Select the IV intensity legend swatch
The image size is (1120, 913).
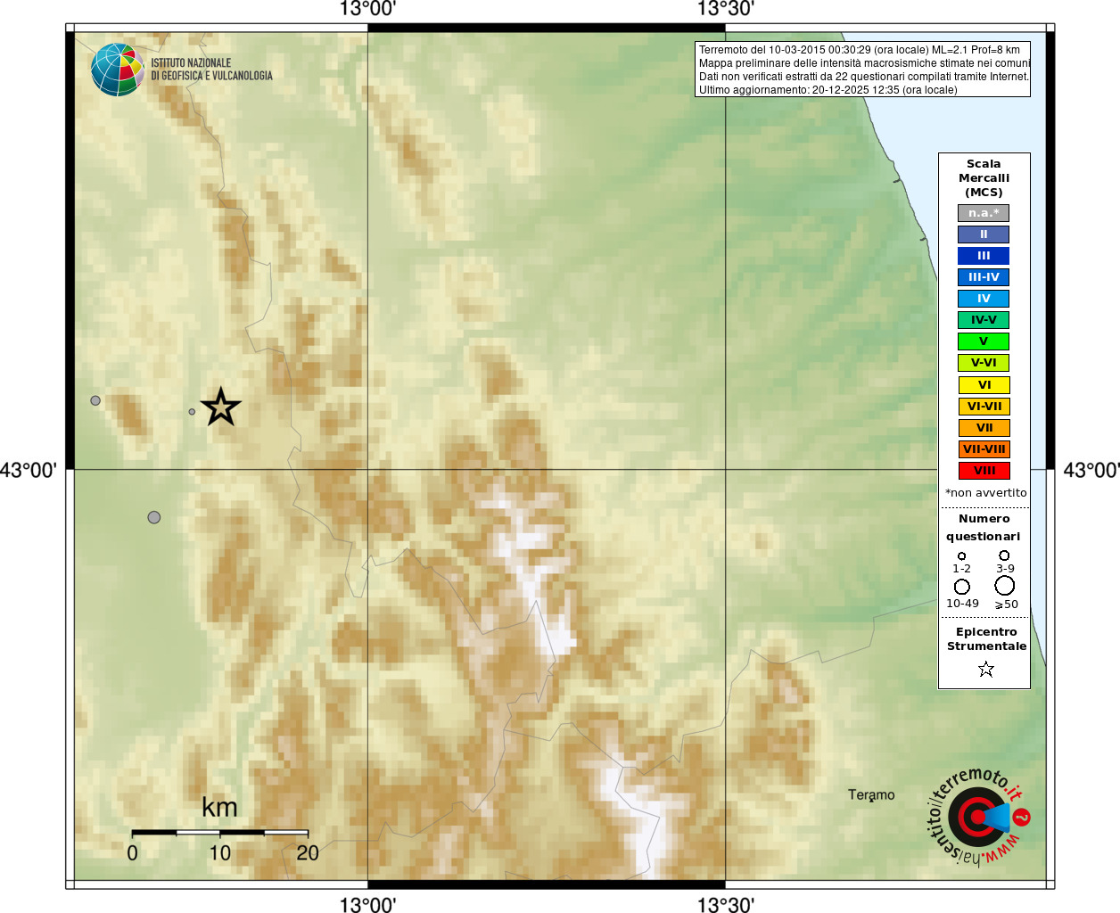984,299
